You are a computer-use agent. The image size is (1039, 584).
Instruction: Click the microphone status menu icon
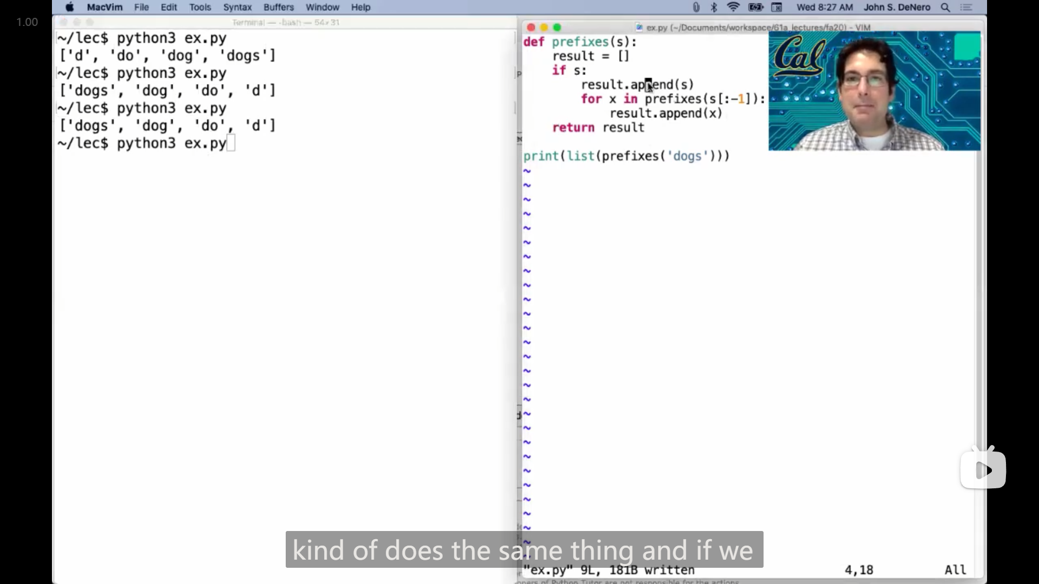(x=696, y=8)
